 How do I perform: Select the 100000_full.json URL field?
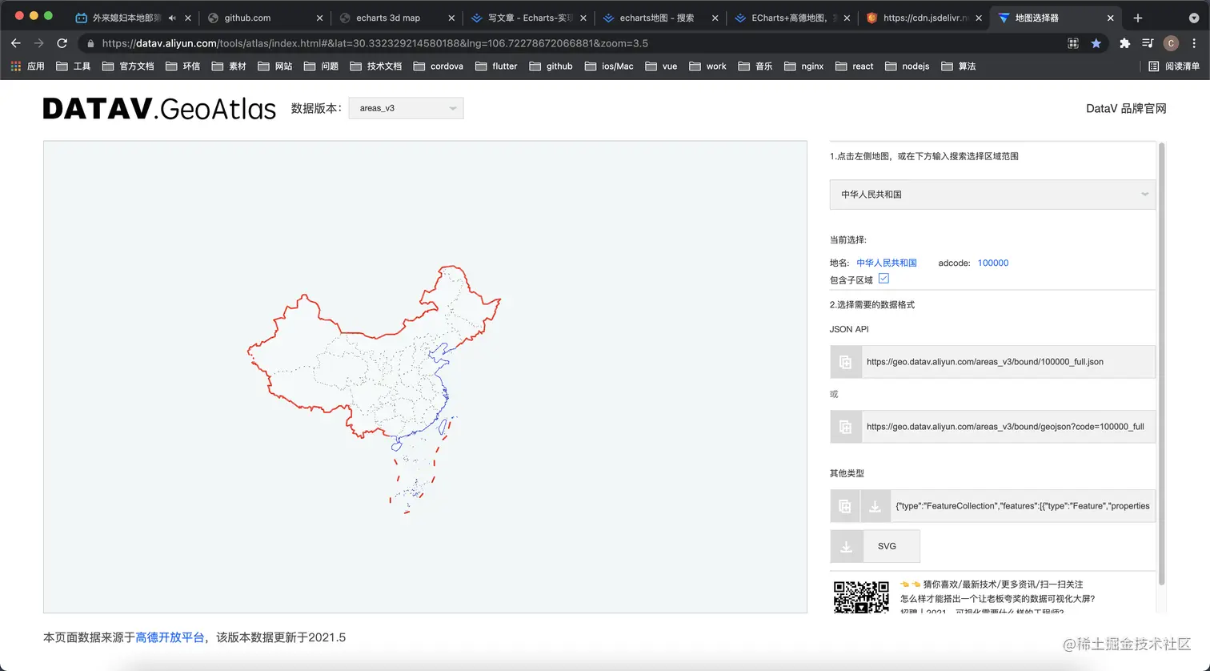tap(1008, 362)
